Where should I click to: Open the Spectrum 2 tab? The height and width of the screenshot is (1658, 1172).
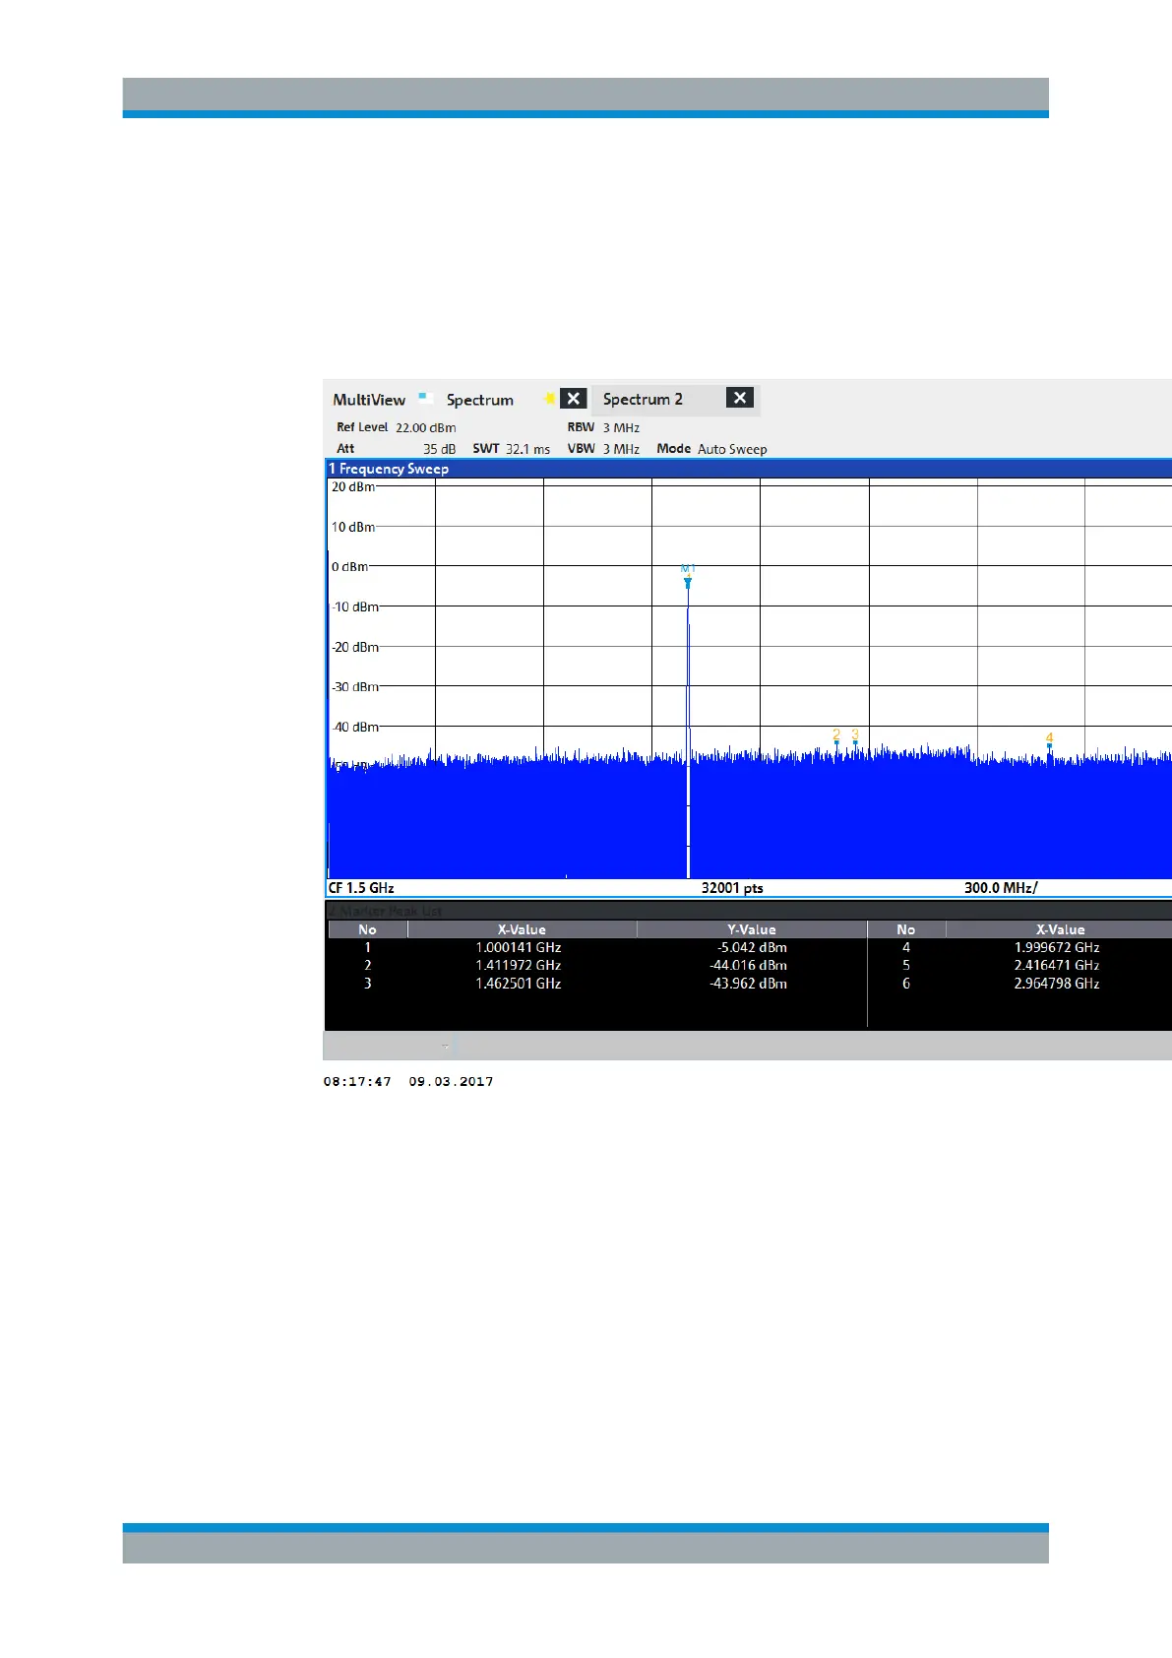(643, 399)
